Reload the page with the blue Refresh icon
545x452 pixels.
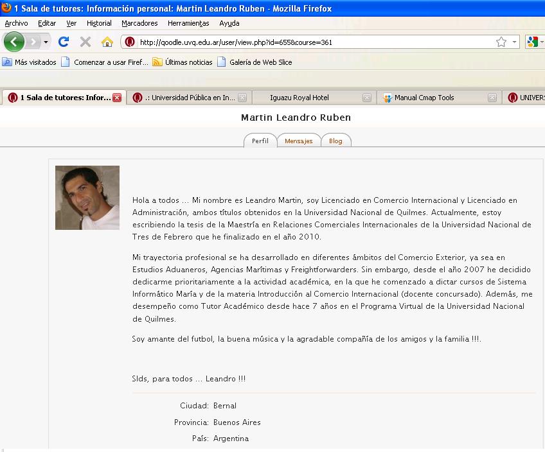point(63,42)
